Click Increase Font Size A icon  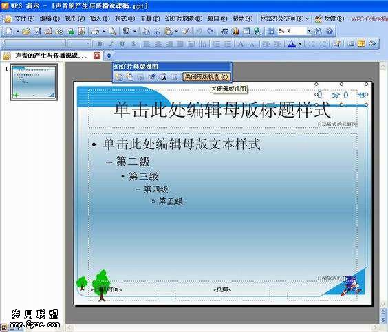point(240,44)
